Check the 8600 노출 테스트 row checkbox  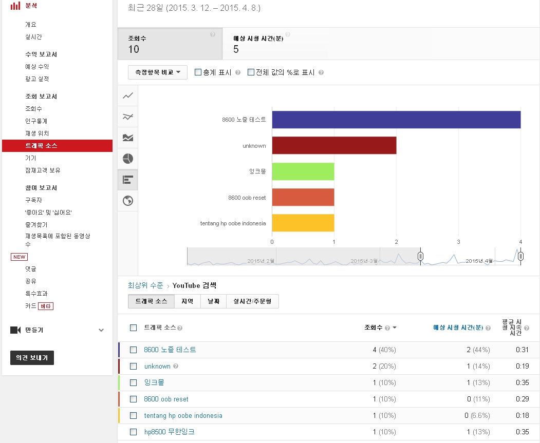click(x=134, y=350)
